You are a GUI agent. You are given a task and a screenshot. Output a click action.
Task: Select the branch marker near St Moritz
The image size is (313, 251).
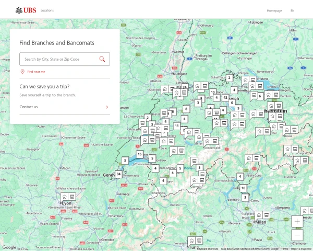(x=291, y=150)
